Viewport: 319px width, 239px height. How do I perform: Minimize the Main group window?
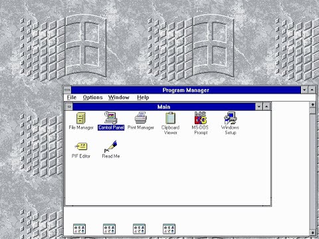(x=259, y=107)
